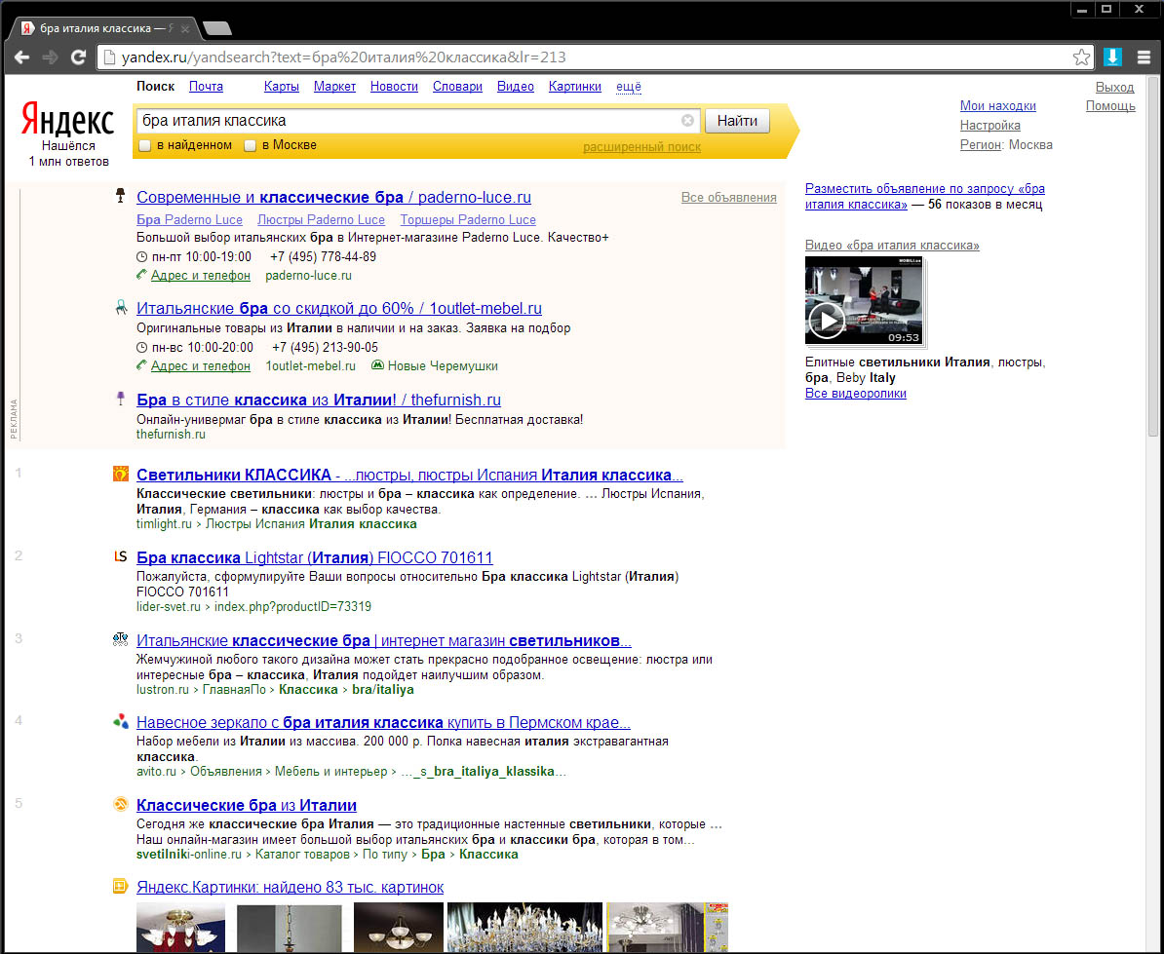Switch to the Картинки service tab
This screenshot has width=1164, height=954.
pos(574,87)
